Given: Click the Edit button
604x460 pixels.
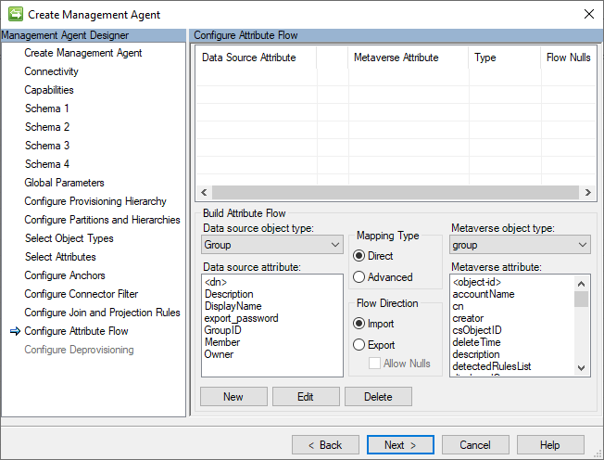Looking at the screenshot, I should coord(306,397).
